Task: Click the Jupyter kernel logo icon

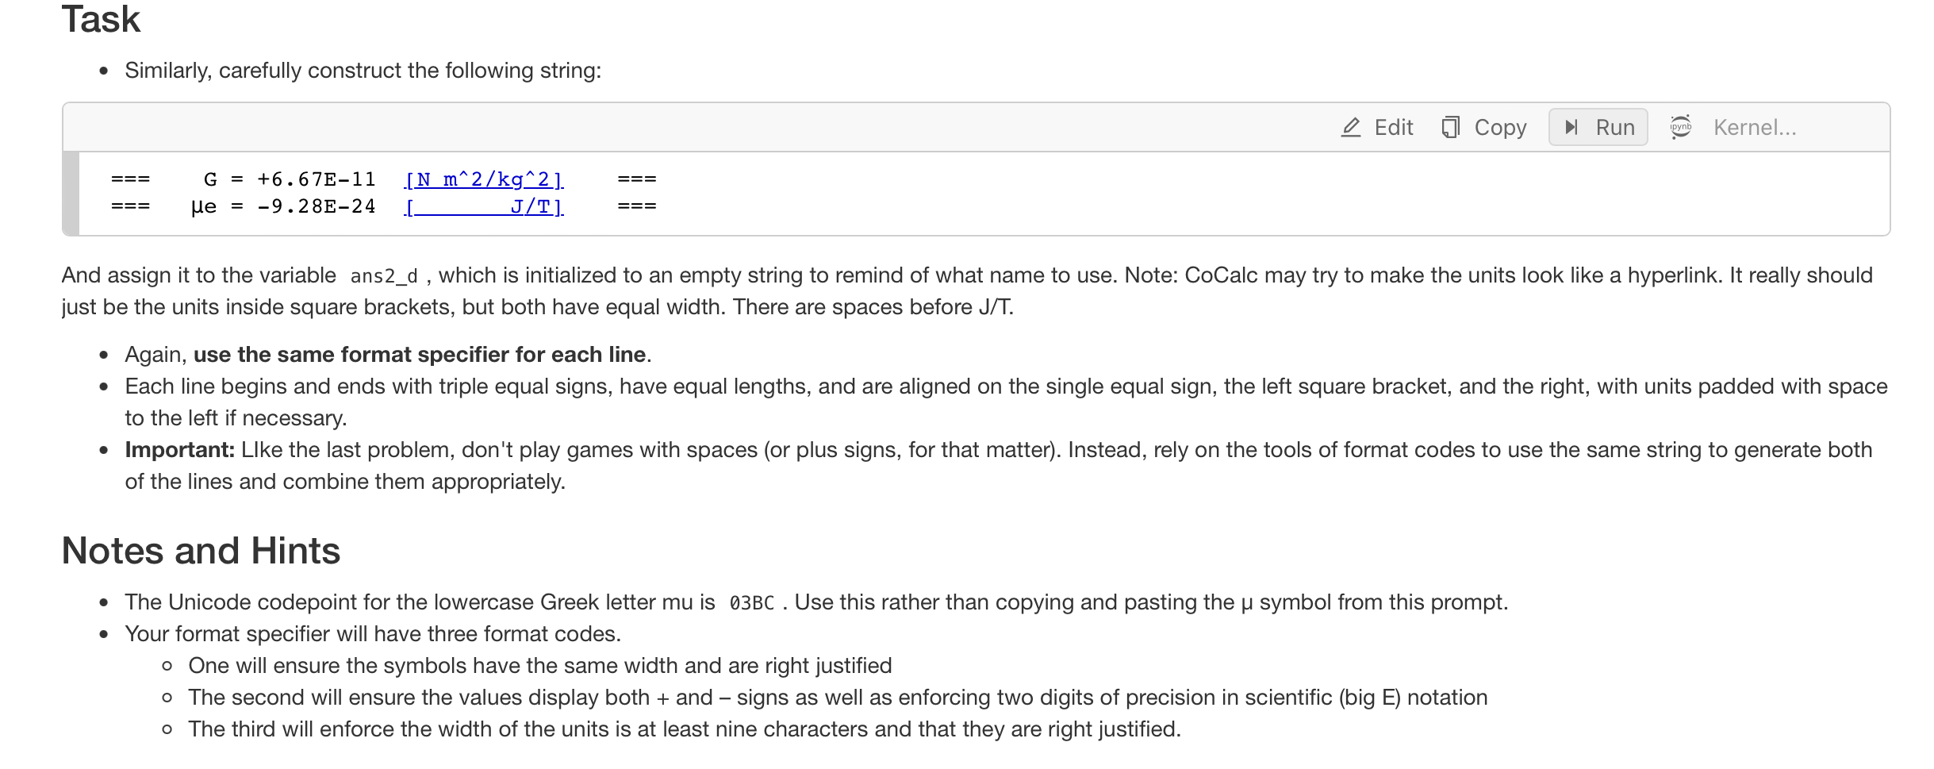Action: (x=1680, y=127)
